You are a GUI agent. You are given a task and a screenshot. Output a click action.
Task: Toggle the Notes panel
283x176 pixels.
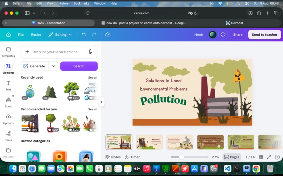pyautogui.click(x=113, y=157)
